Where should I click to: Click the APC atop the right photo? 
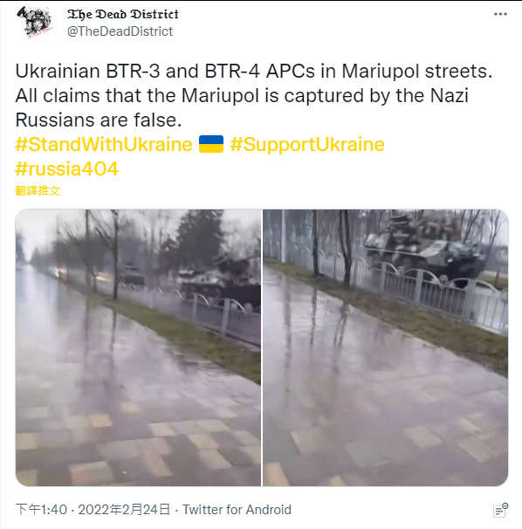point(425,250)
